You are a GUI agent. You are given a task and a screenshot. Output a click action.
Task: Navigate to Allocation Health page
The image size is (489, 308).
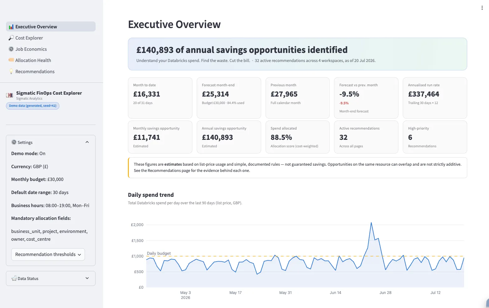51,60
